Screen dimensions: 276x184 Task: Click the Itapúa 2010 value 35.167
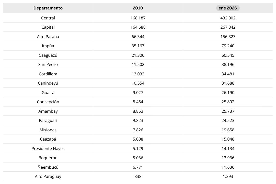coord(138,46)
